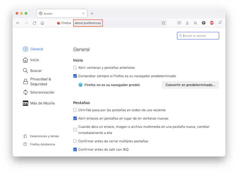Open the Firefox account avatar icon

coord(204,23)
